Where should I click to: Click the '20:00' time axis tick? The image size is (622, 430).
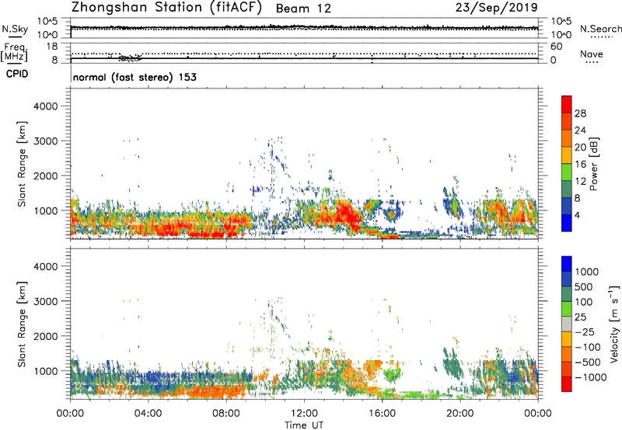[460, 414]
